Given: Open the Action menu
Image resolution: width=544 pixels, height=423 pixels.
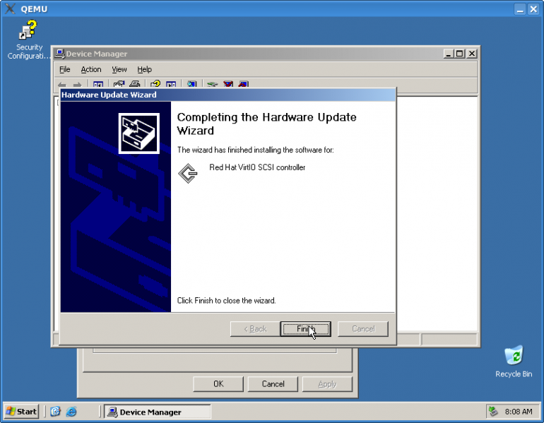Looking at the screenshot, I should 91,69.
